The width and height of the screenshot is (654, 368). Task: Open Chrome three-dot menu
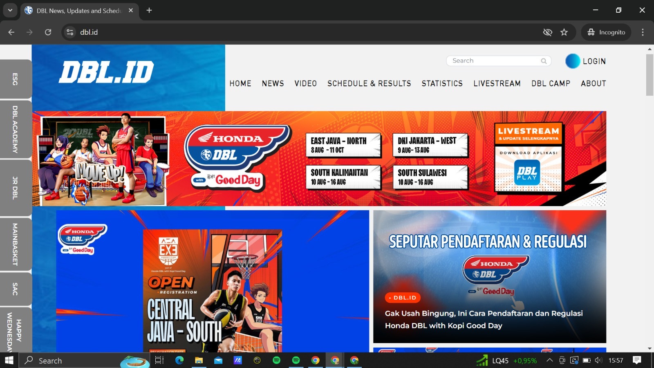643,32
